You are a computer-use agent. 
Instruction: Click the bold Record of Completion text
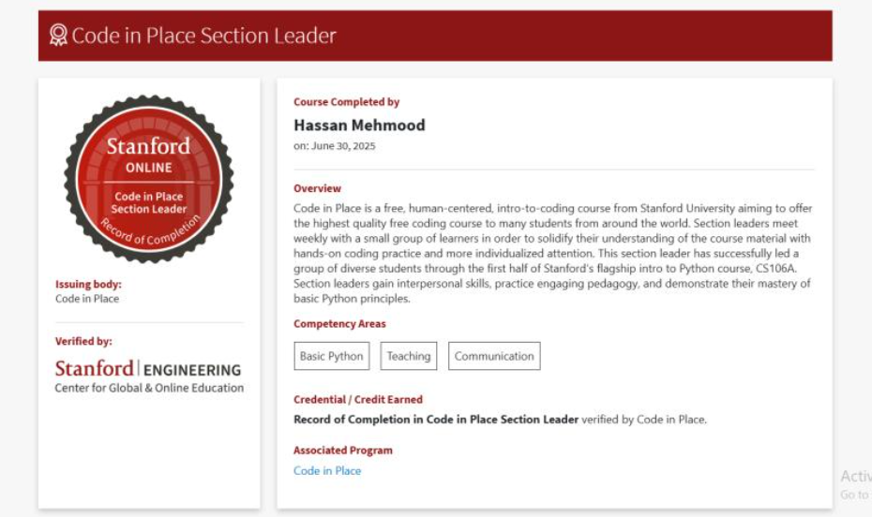click(x=436, y=420)
